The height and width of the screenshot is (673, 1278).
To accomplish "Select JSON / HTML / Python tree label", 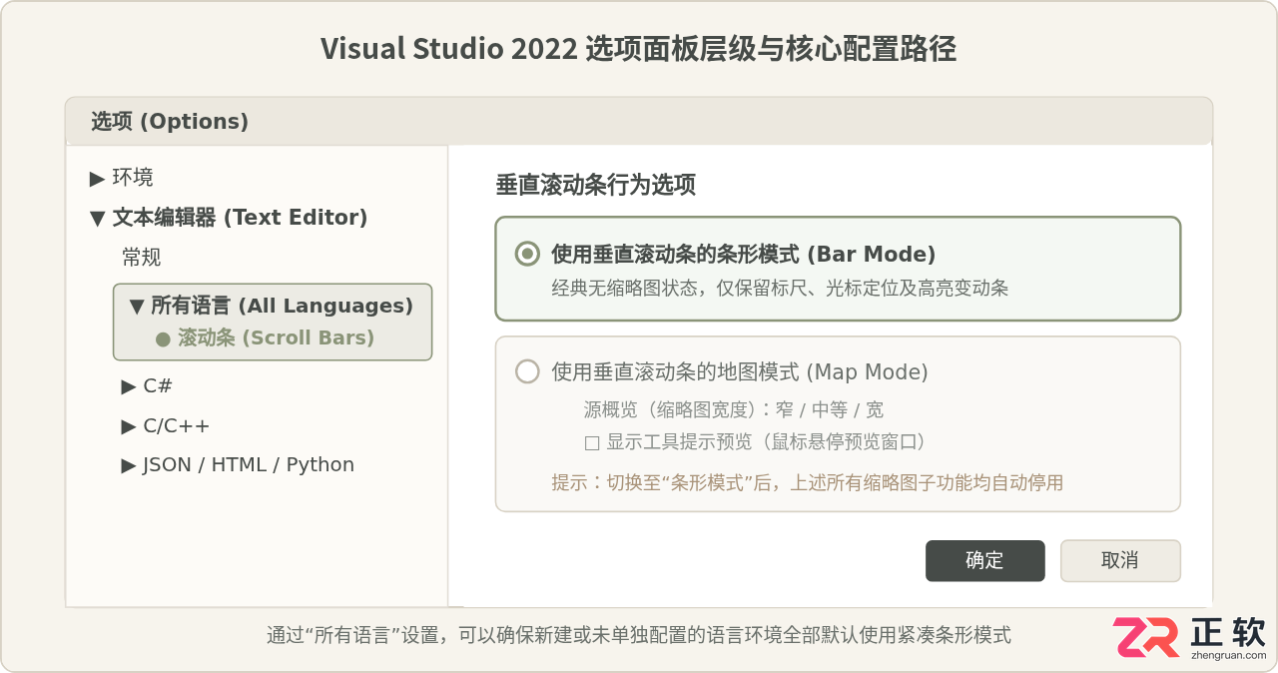I will tap(249, 465).
